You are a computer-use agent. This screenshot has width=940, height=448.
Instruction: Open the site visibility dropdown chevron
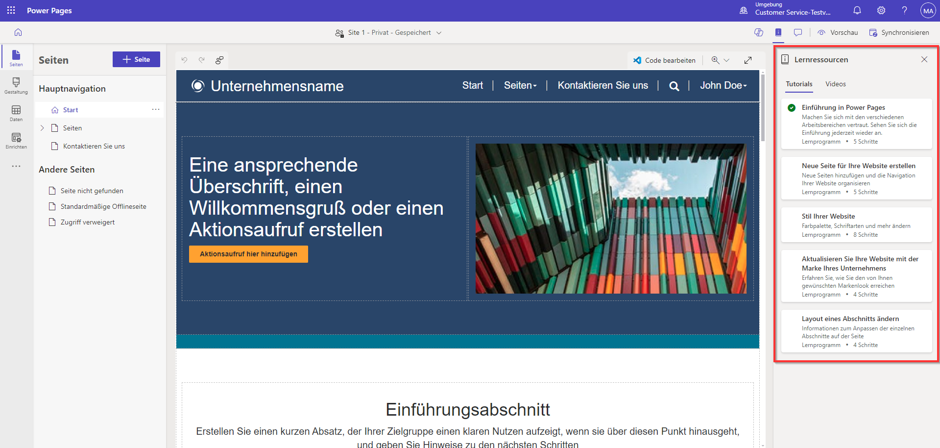(x=439, y=33)
